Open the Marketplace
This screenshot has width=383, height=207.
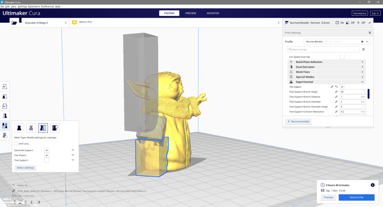point(360,13)
